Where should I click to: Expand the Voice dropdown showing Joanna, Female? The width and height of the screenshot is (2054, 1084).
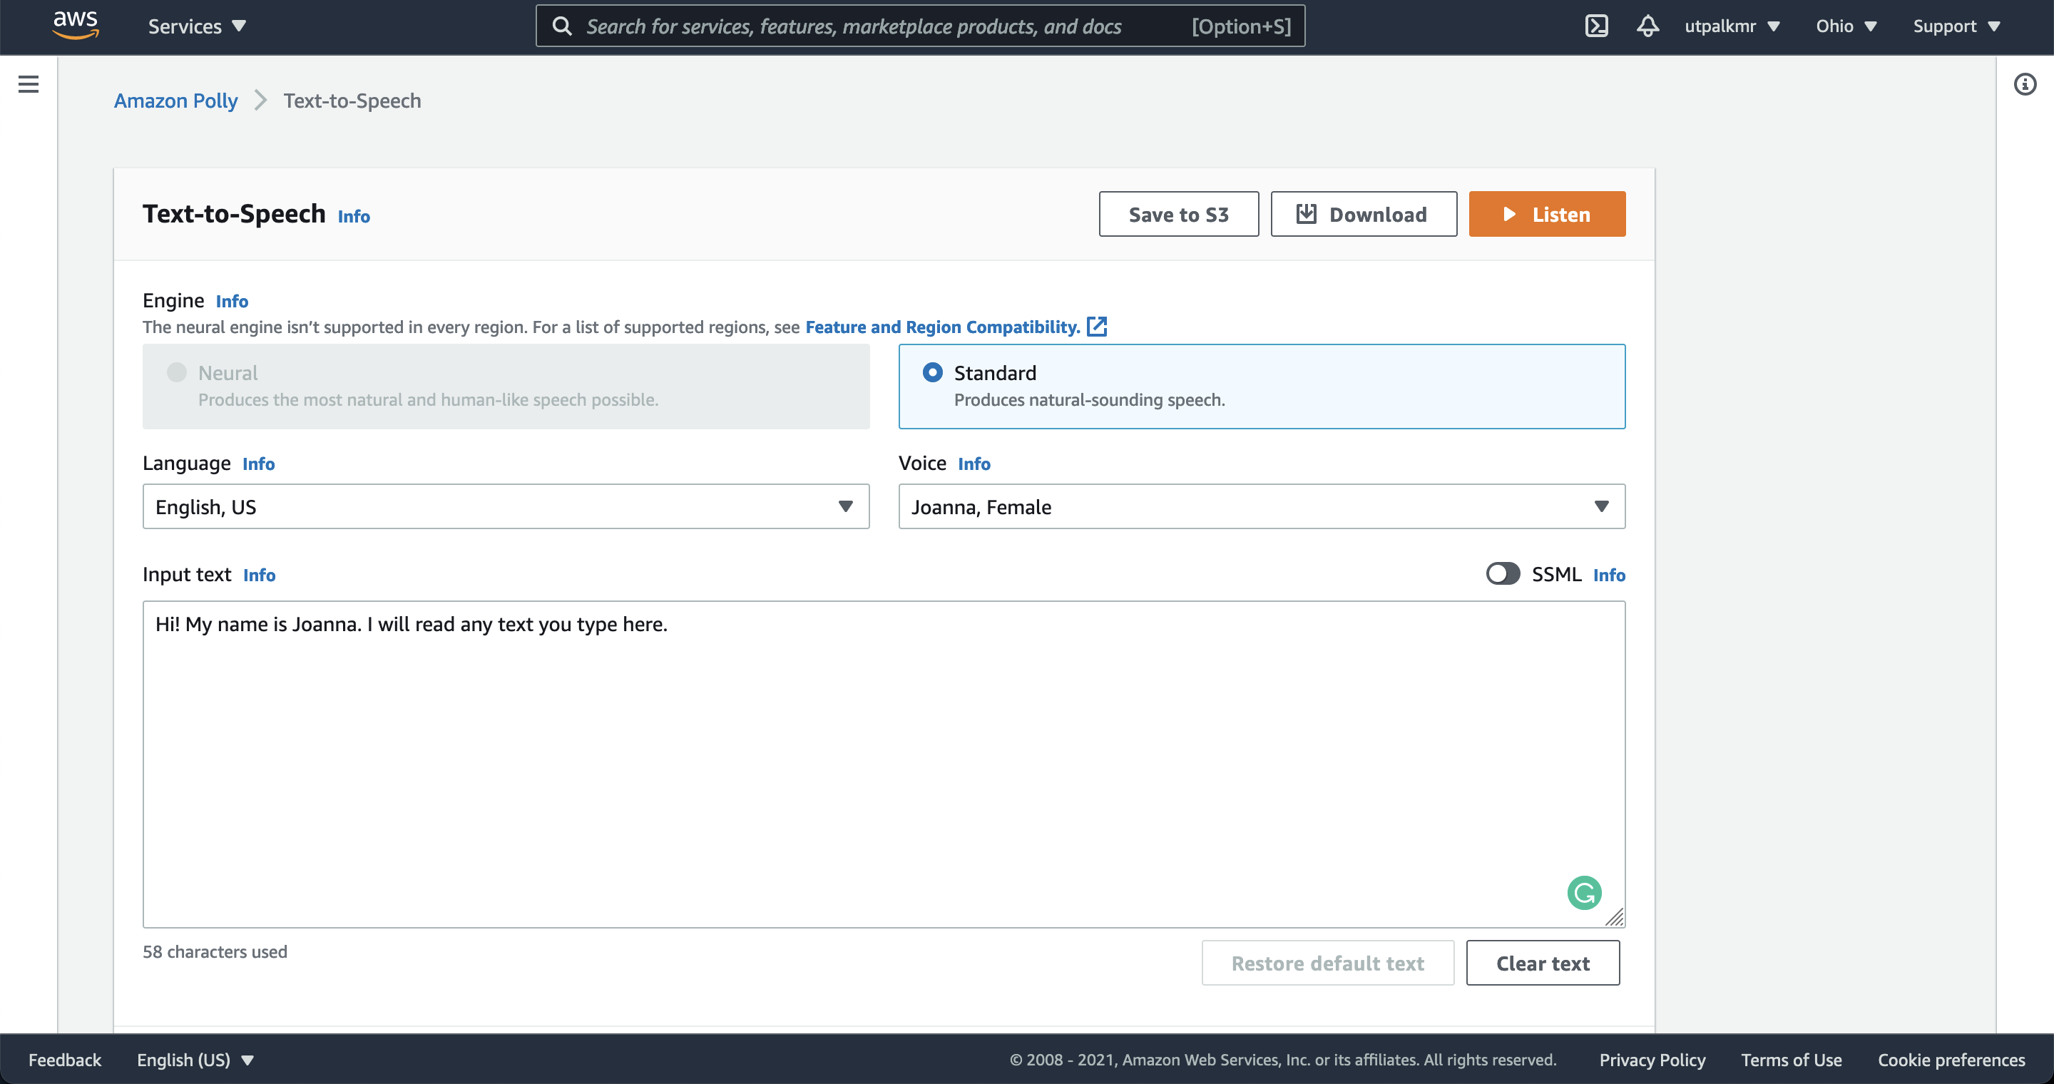(x=1261, y=507)
